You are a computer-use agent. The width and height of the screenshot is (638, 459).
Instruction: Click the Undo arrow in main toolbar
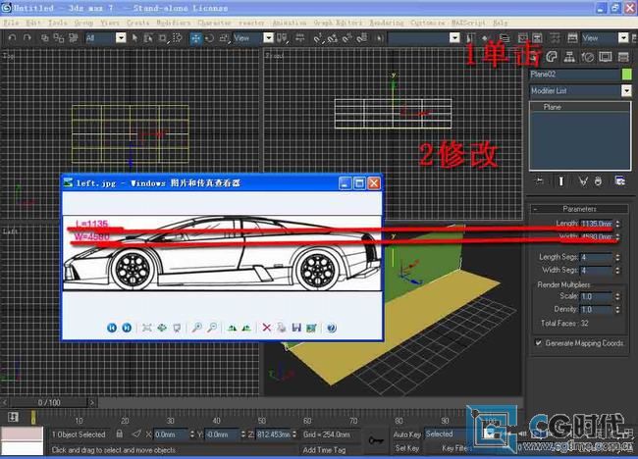(x=12, y=38)
